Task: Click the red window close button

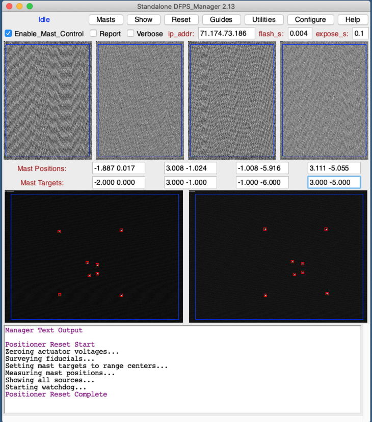Action: pyautogui.click(x=9, y=6)
